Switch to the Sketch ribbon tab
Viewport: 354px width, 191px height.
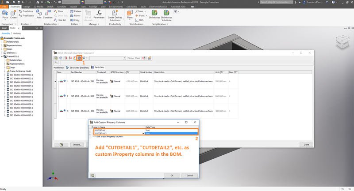coord(50,7)
